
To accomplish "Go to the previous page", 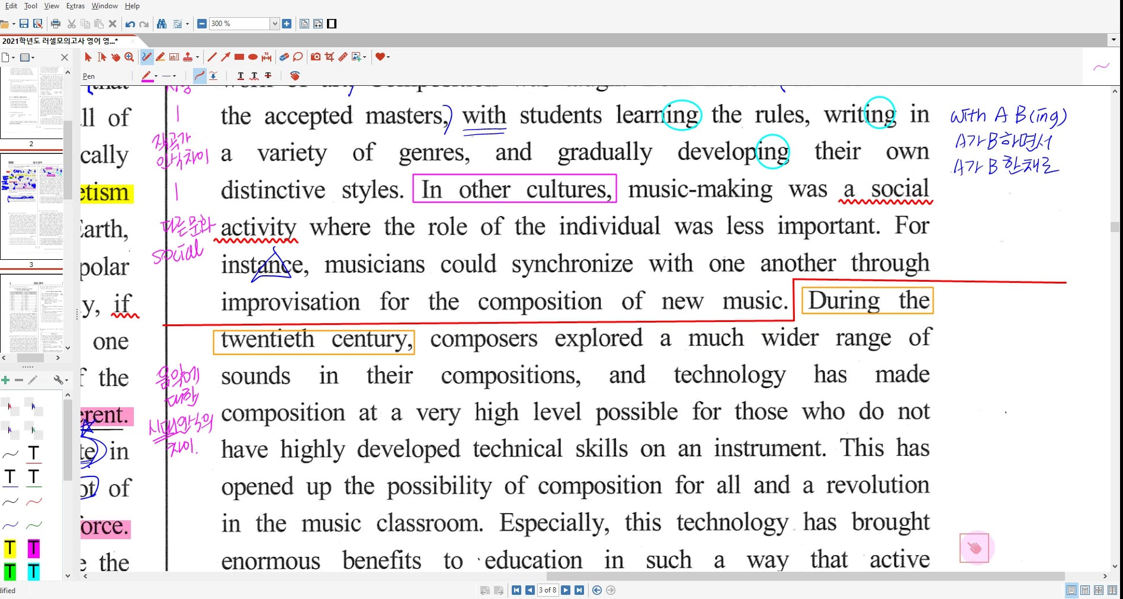I will [530, 590].
